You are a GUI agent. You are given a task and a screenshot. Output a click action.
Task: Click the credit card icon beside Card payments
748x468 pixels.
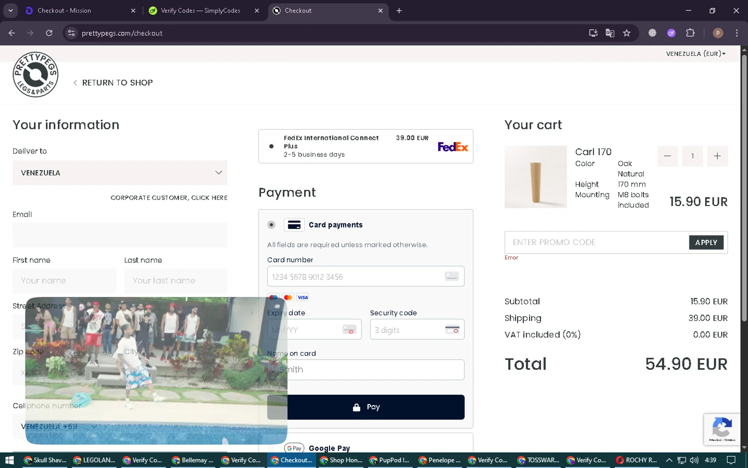click(x=294, y=225)
